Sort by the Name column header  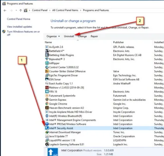point(48,42)
